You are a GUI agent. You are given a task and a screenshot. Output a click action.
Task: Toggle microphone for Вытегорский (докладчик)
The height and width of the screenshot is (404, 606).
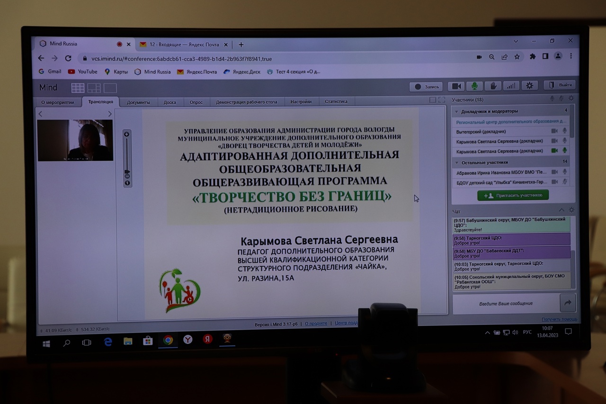coord(564,131)
